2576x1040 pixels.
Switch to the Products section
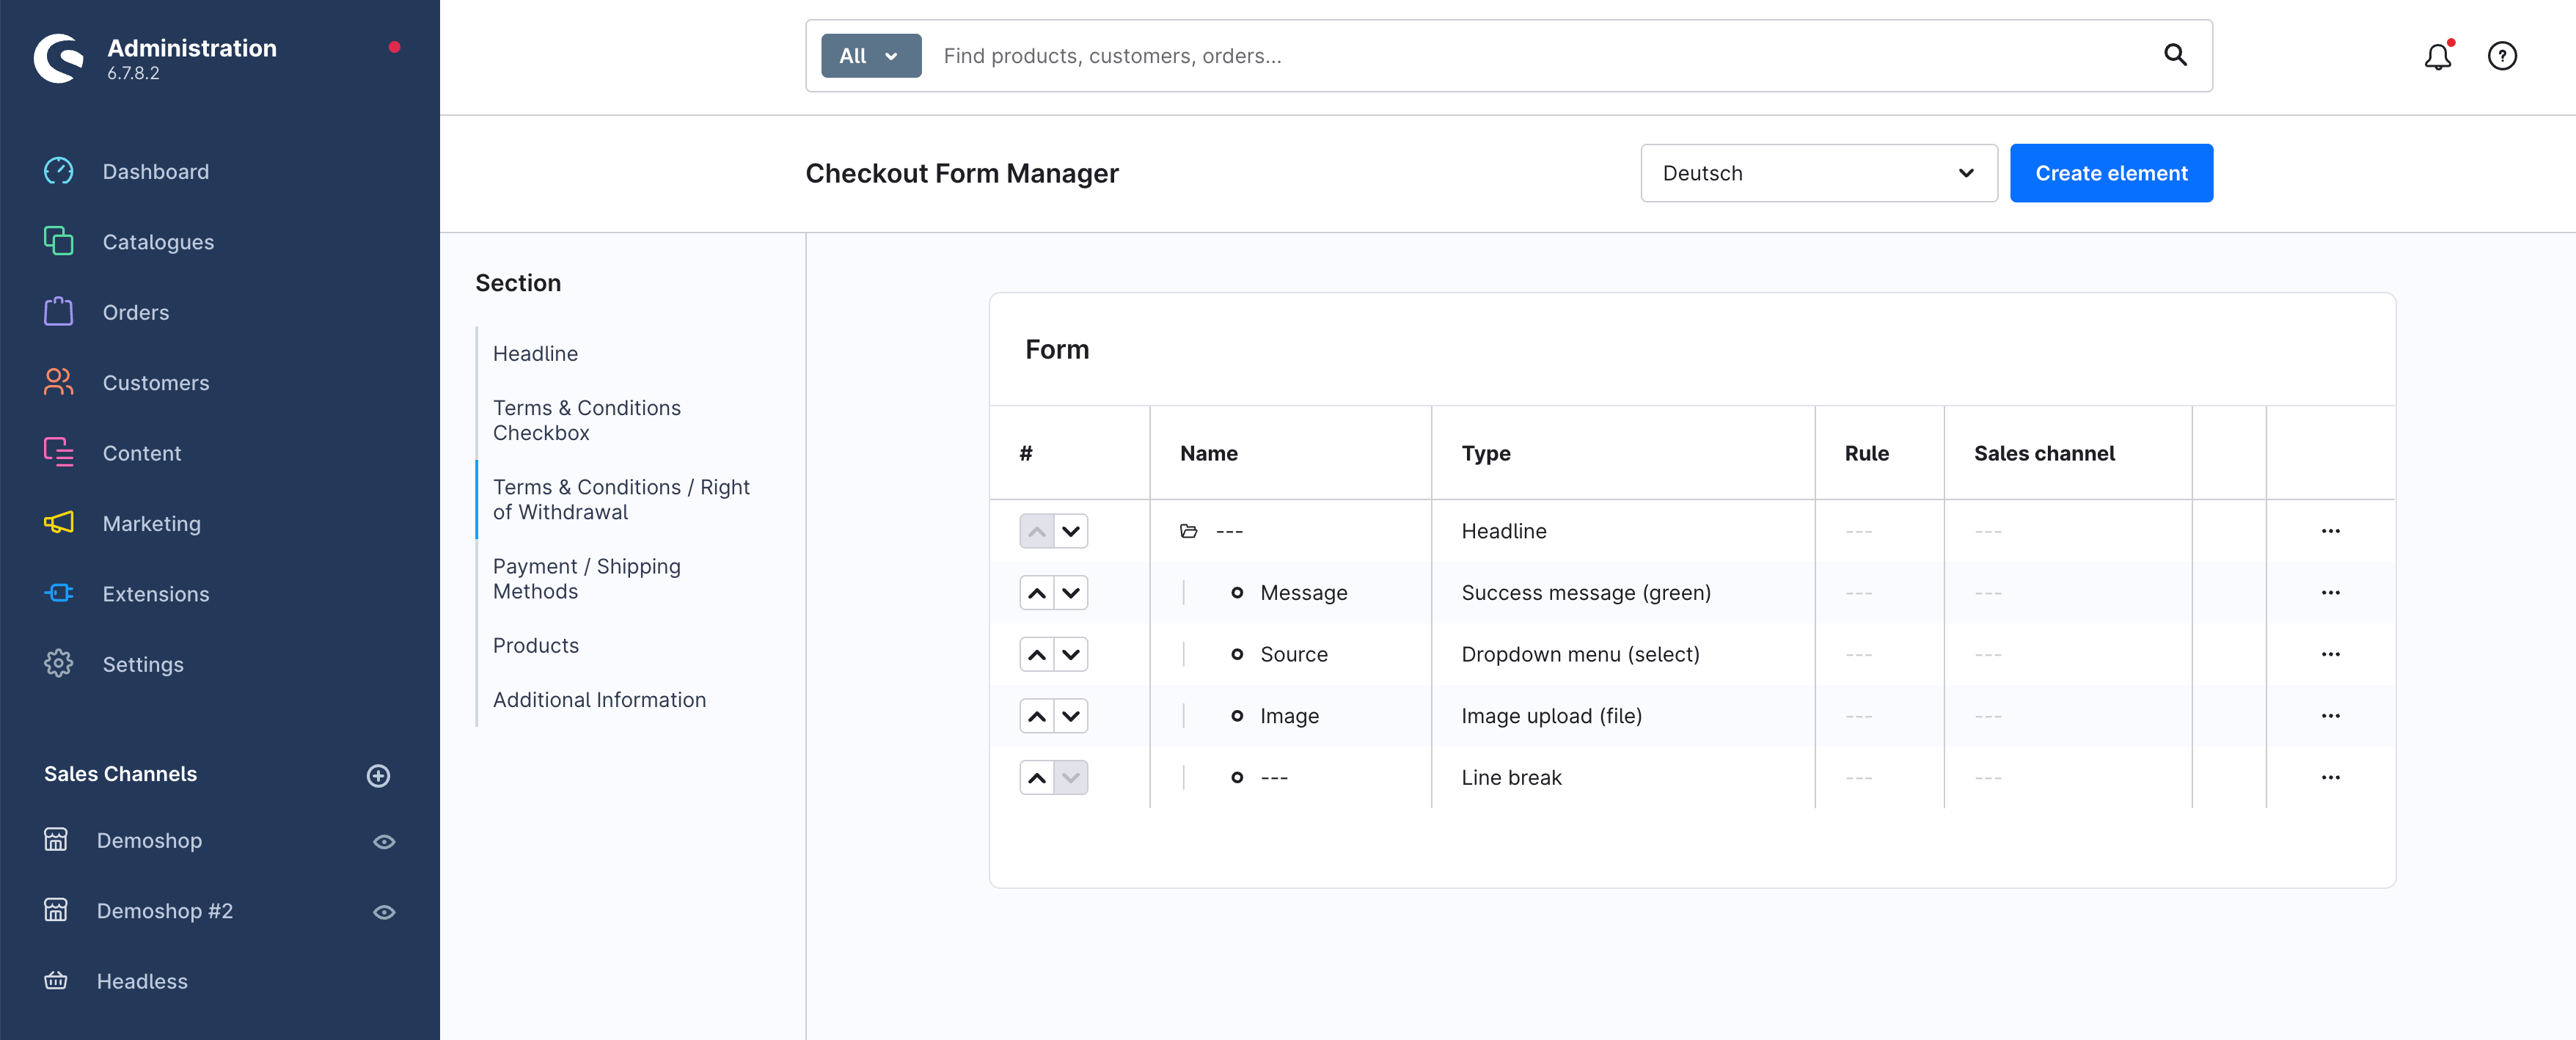(x=536, y=645)
